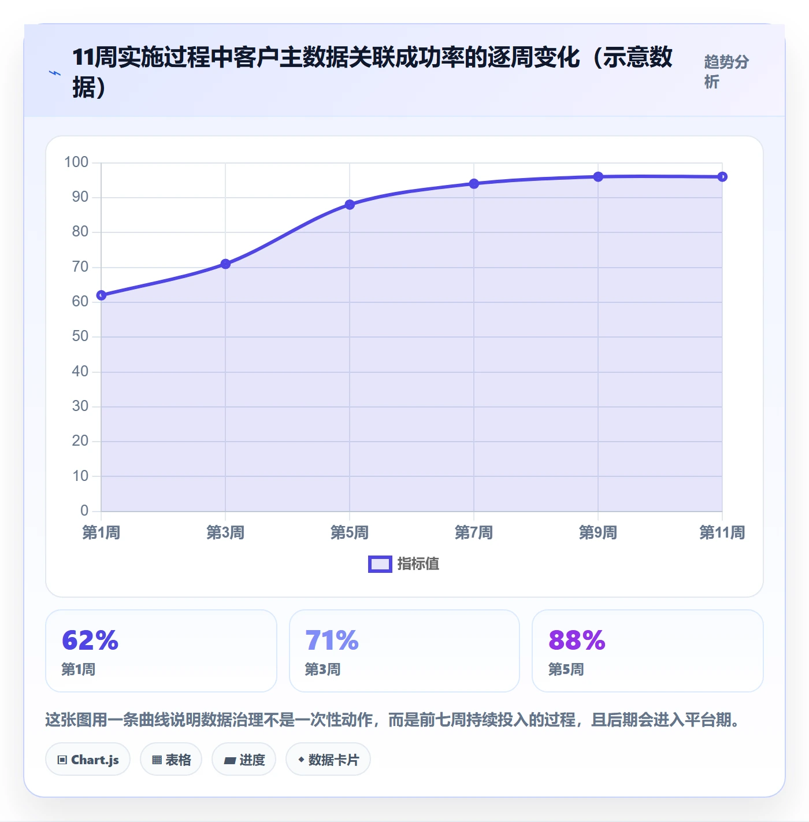This screenshot has height=822, width=809.
Task: Select the 71% 第3周 data card
Action: [404, 651]
